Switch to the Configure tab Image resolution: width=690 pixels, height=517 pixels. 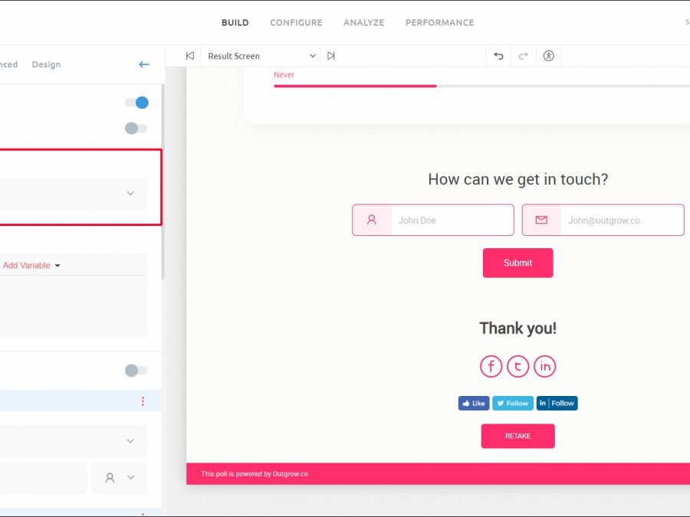tap(296, 23)
